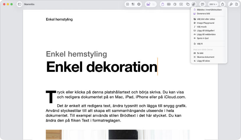Toggle the sidebar view button
Image resolution: width=241 pixels, height=140 pixels.
pos(20,4)
